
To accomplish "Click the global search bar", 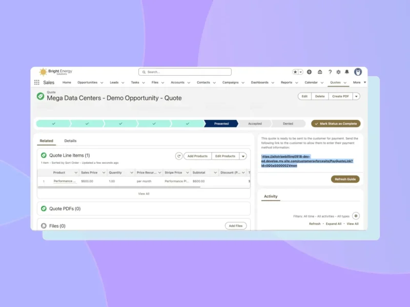I will click(184, 72).
